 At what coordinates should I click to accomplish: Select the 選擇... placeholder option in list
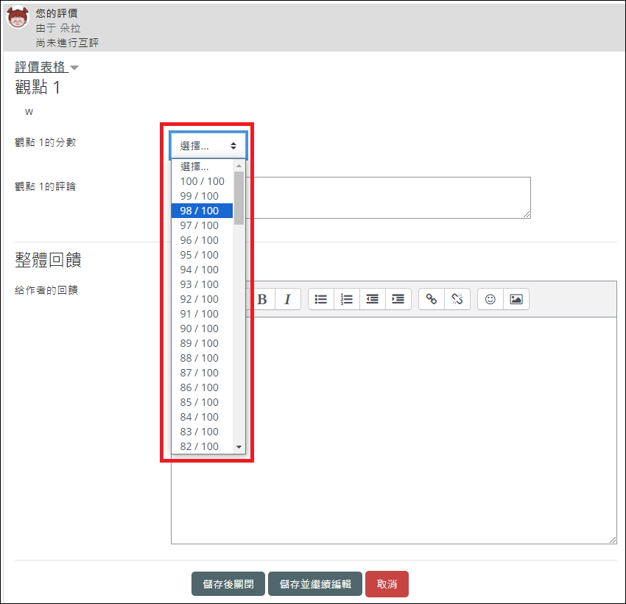[x=202, y=166]
